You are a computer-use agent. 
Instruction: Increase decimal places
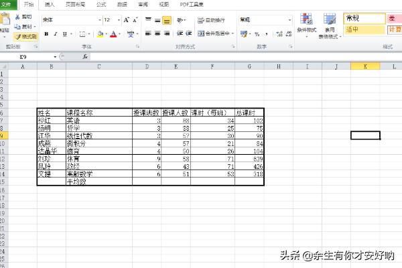pyautogui.click(x=279, y=34)
